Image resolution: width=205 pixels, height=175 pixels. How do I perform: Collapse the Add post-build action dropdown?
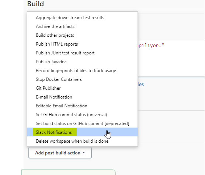(60, 153)
